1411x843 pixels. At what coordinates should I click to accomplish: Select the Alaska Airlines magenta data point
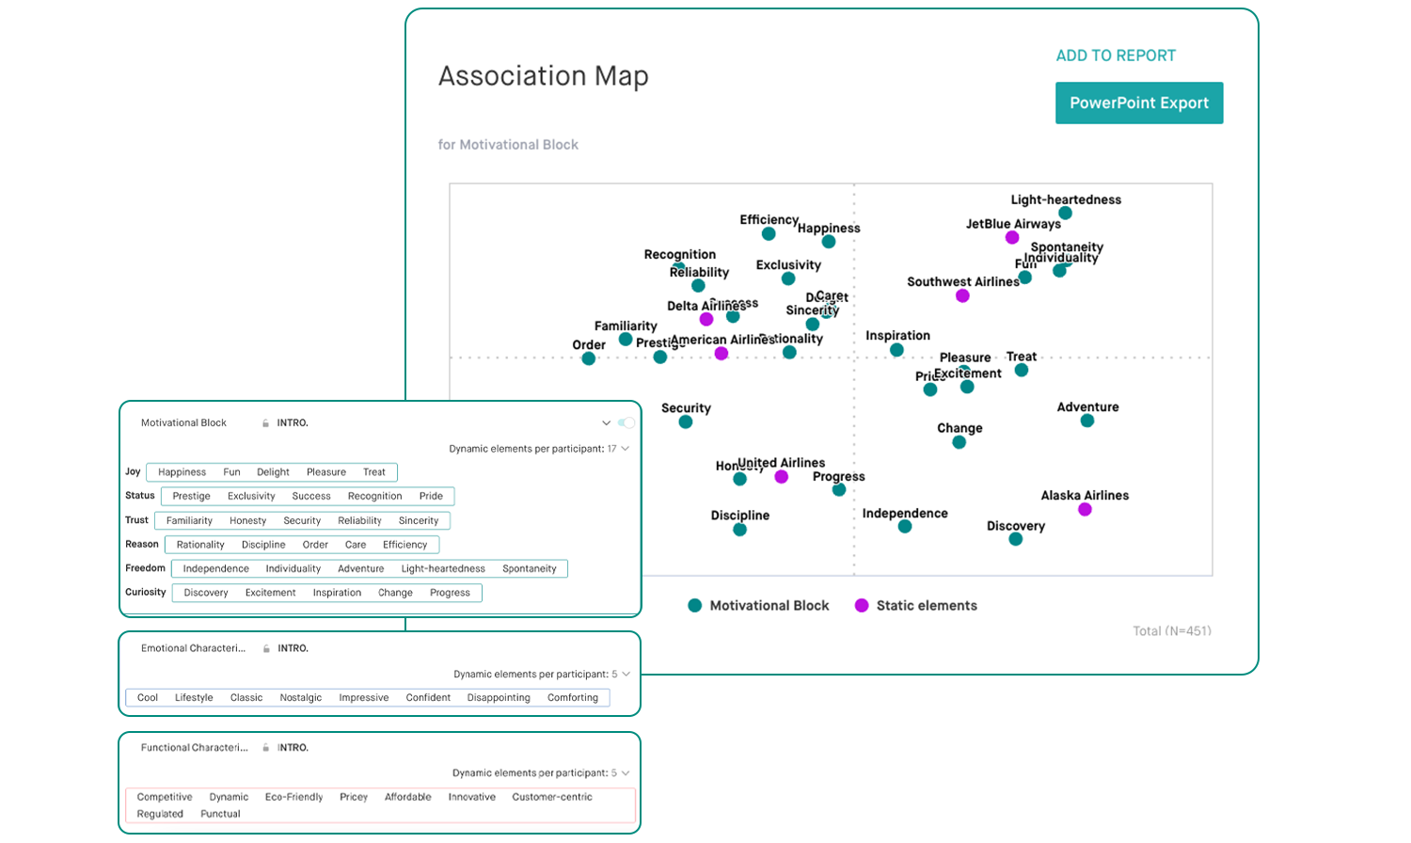[x=1085, y=509]
